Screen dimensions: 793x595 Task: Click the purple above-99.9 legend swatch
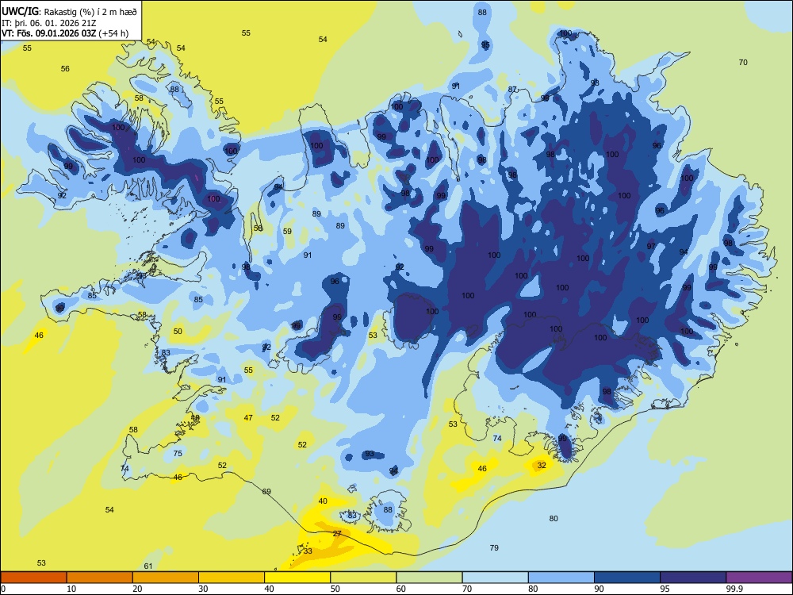759,578
